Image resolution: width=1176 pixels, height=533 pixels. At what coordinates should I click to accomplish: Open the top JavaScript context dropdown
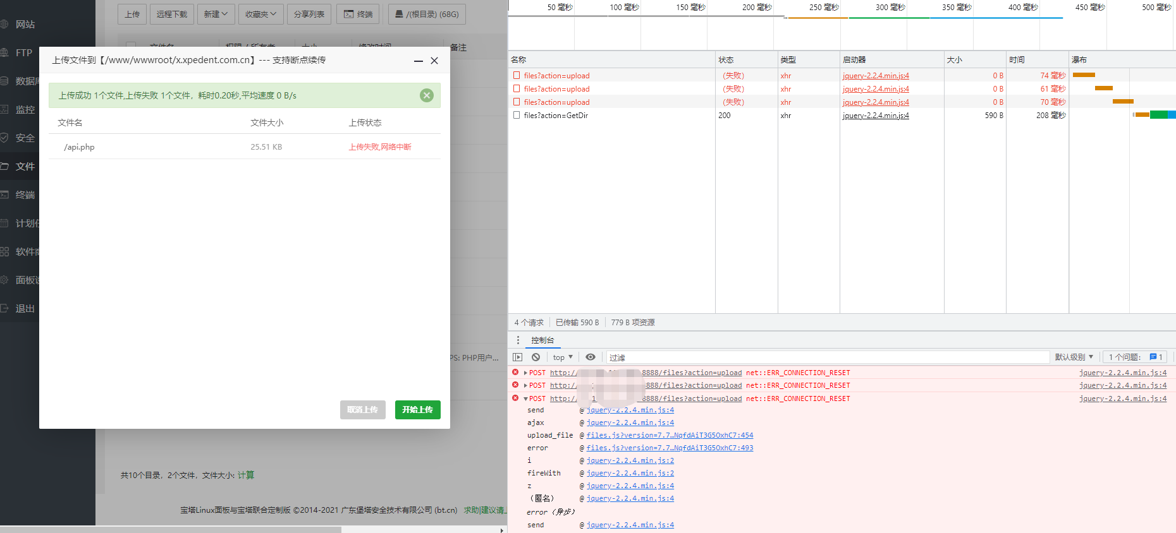coord(563,357)
